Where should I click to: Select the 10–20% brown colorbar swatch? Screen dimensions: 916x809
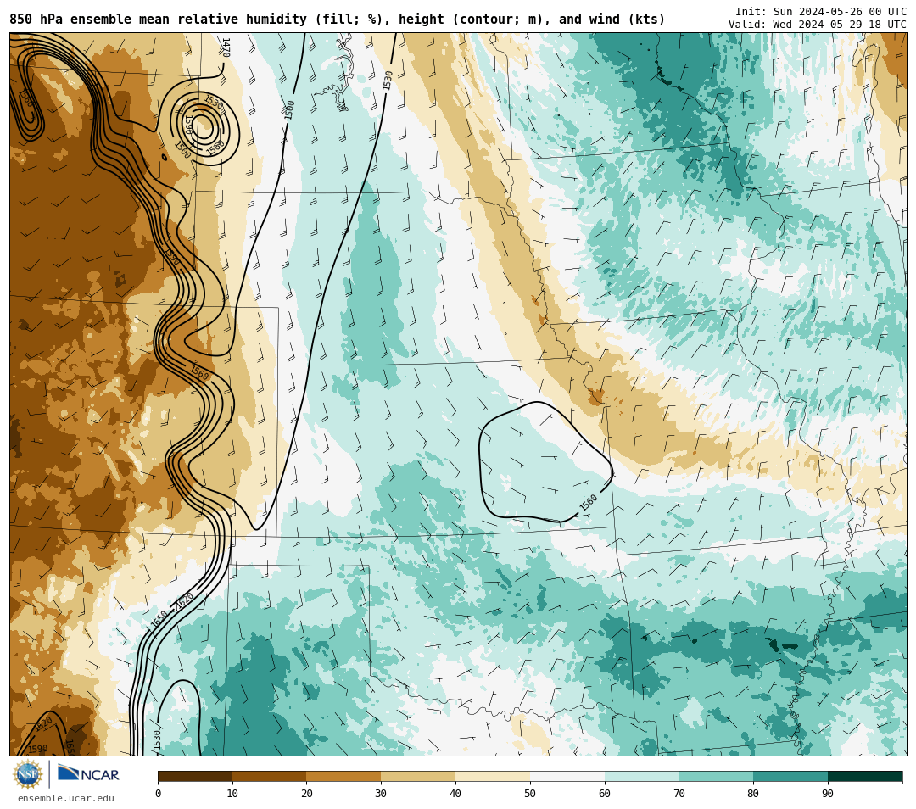point(270,776)
